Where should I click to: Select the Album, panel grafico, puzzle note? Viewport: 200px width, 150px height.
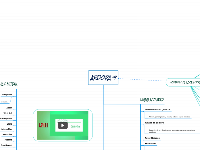tap(170, 117)
